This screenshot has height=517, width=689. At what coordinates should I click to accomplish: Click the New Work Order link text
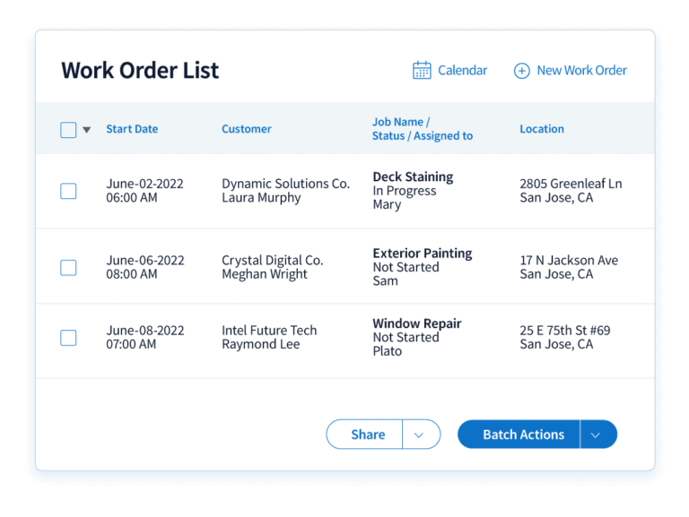(x=581, y=70)
